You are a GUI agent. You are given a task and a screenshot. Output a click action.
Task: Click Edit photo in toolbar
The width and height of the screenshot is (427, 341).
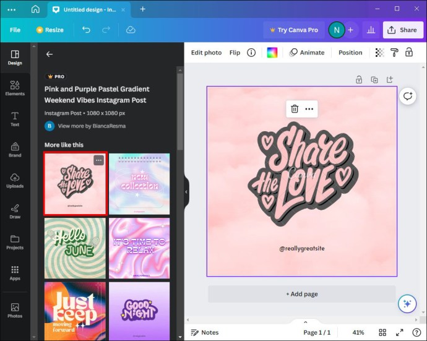point(207,53)
